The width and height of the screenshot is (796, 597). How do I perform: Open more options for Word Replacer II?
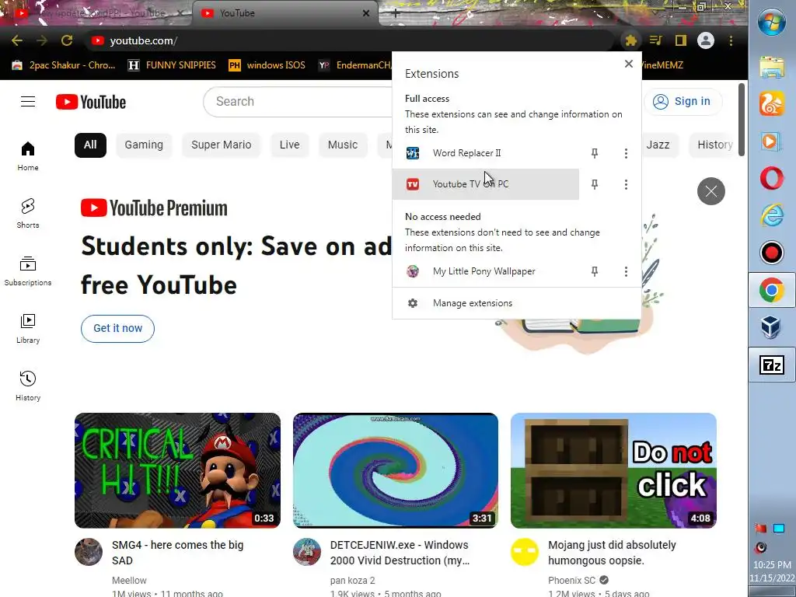click(626, 153)
